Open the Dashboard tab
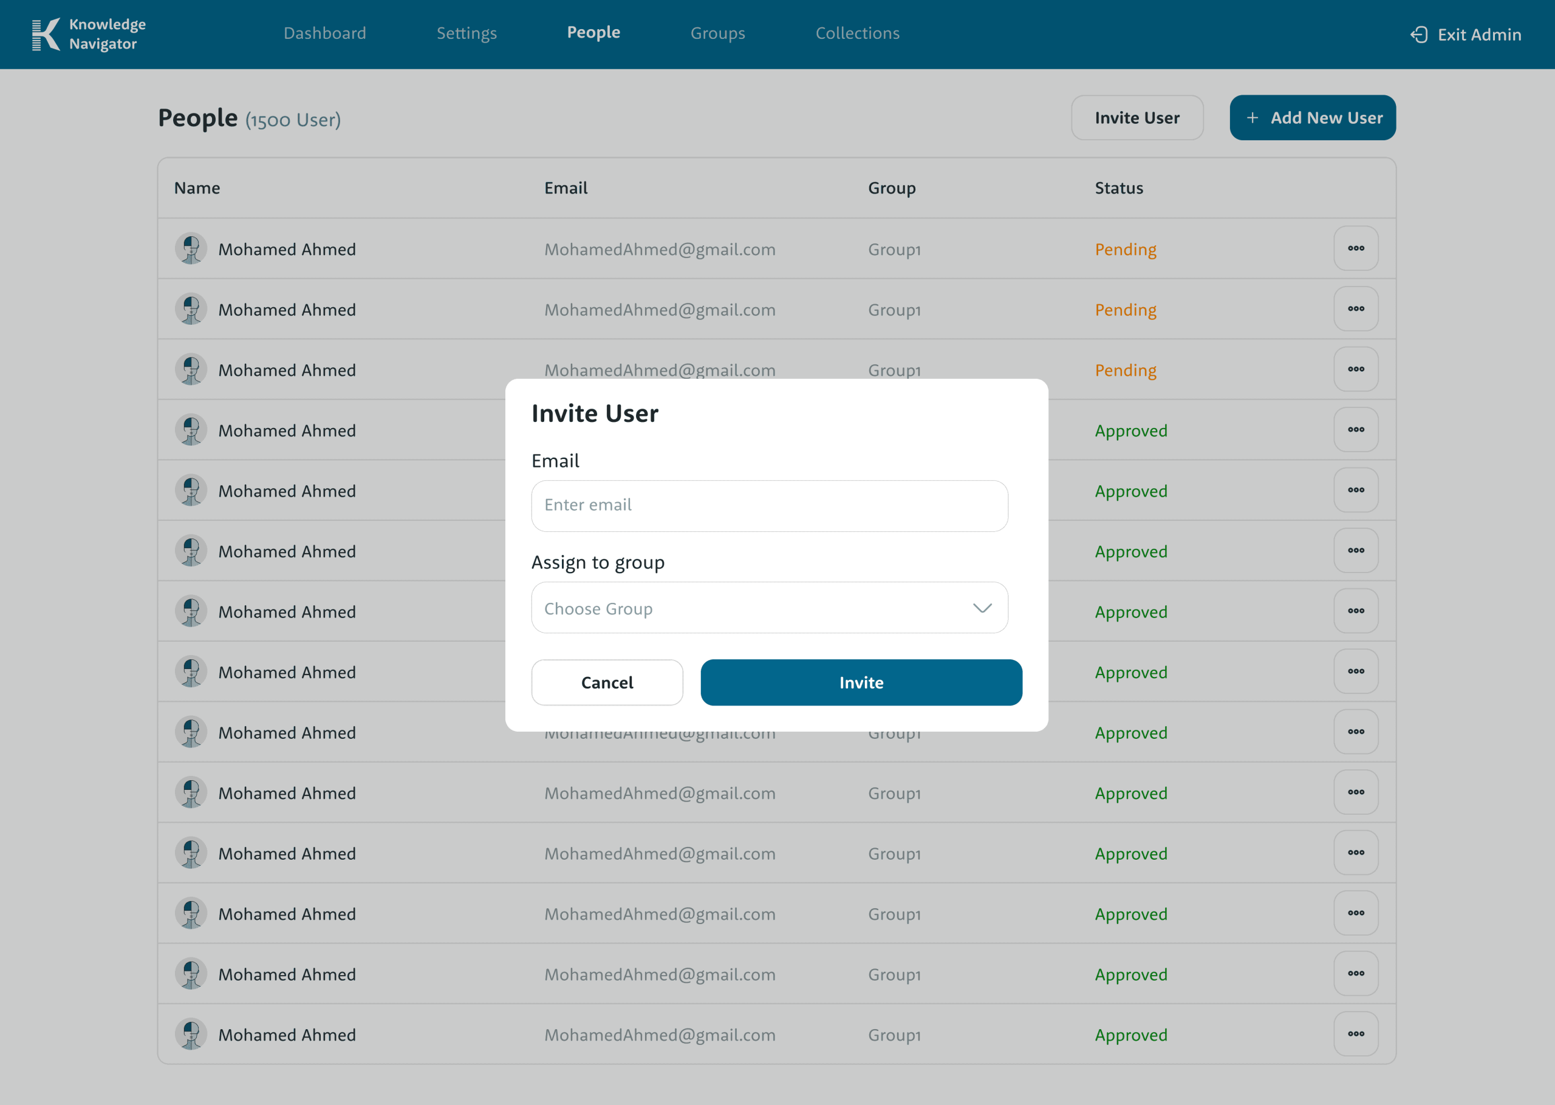The height and width of the screenshot is (1105, 1555). click(324, 33)
